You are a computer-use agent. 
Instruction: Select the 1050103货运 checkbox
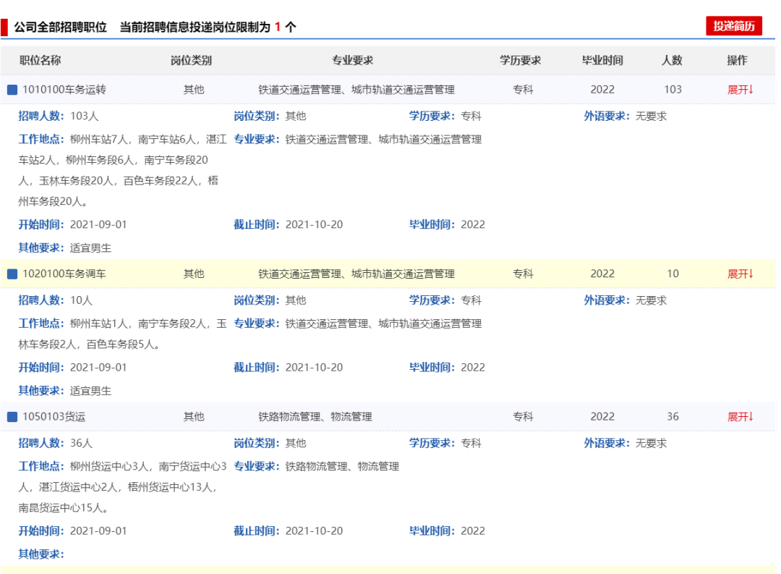(12, 417)
